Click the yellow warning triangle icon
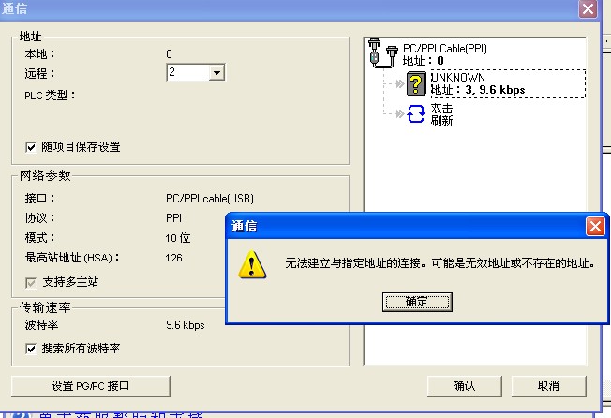The image size is (611, 418). click(252, 264)
